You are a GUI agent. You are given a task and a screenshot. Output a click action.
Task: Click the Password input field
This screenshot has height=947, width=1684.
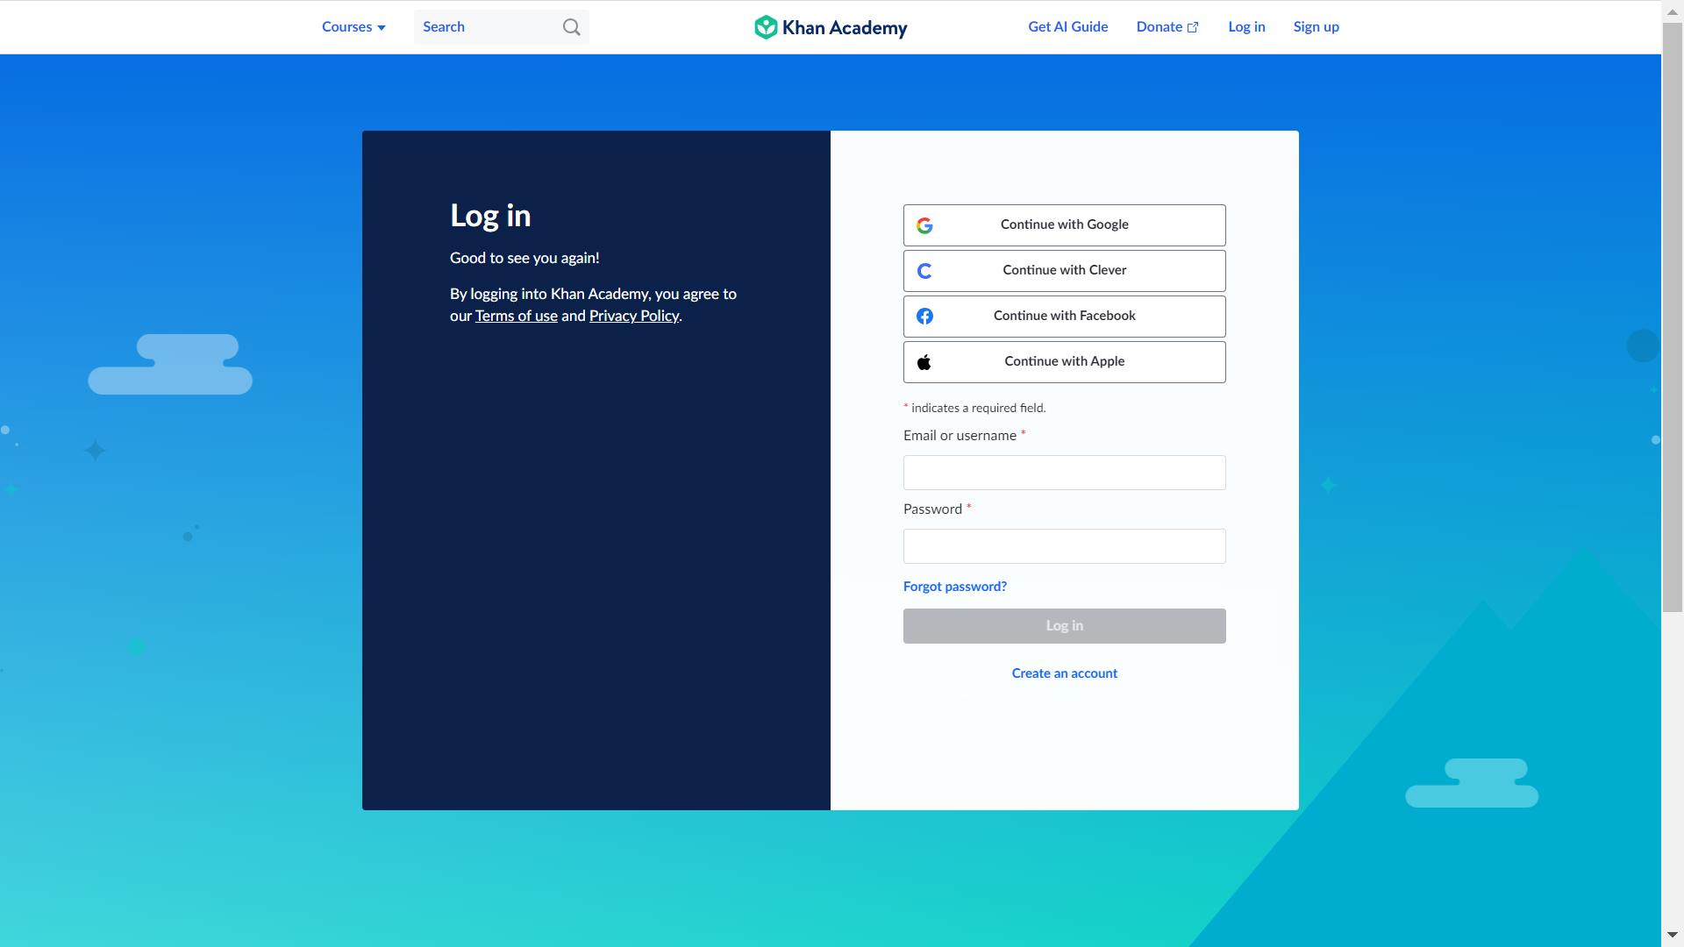(1064, 545)
